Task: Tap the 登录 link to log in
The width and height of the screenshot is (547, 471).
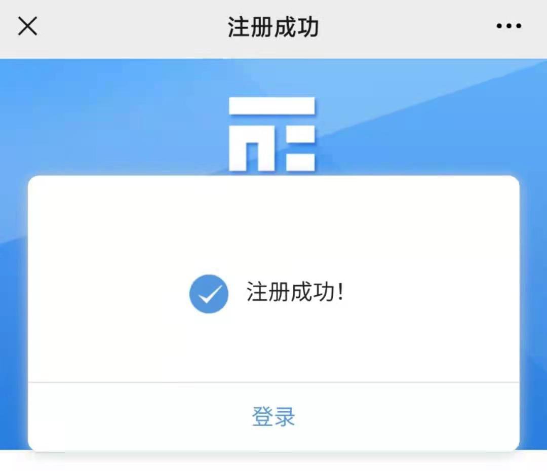Action: 273,417
